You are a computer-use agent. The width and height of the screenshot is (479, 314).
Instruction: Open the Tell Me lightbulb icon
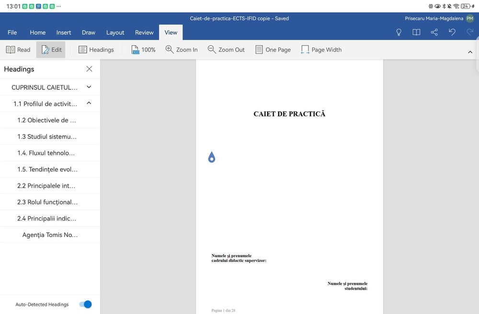pyautogui.click(x=399, y=32)
